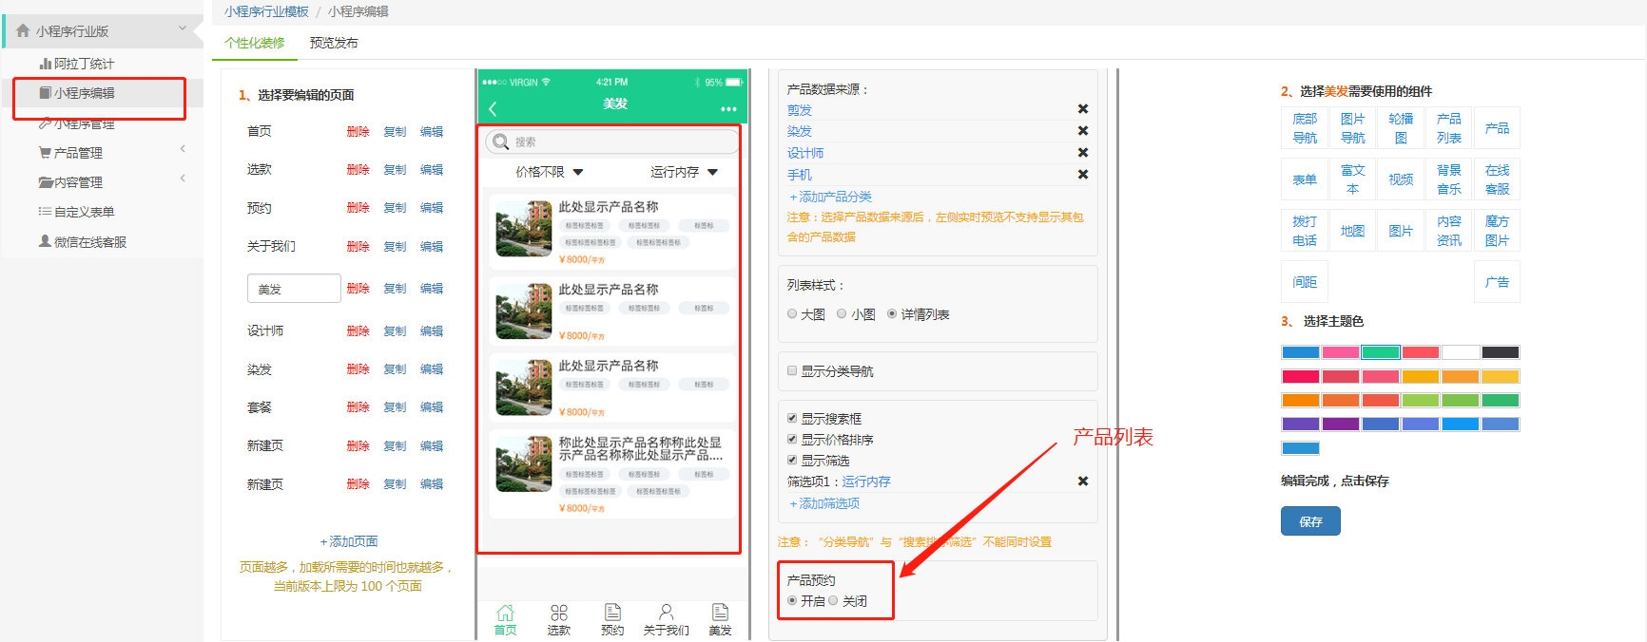This screenshot has width=1647, height=642.
Task: Delete the 手机 data source entry
Action: coord(1082,175)
